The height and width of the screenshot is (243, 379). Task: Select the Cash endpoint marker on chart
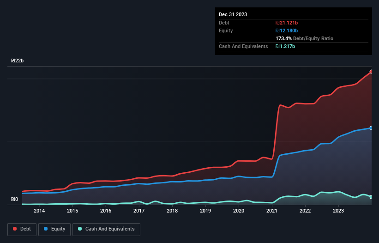(x=371, y=197)
